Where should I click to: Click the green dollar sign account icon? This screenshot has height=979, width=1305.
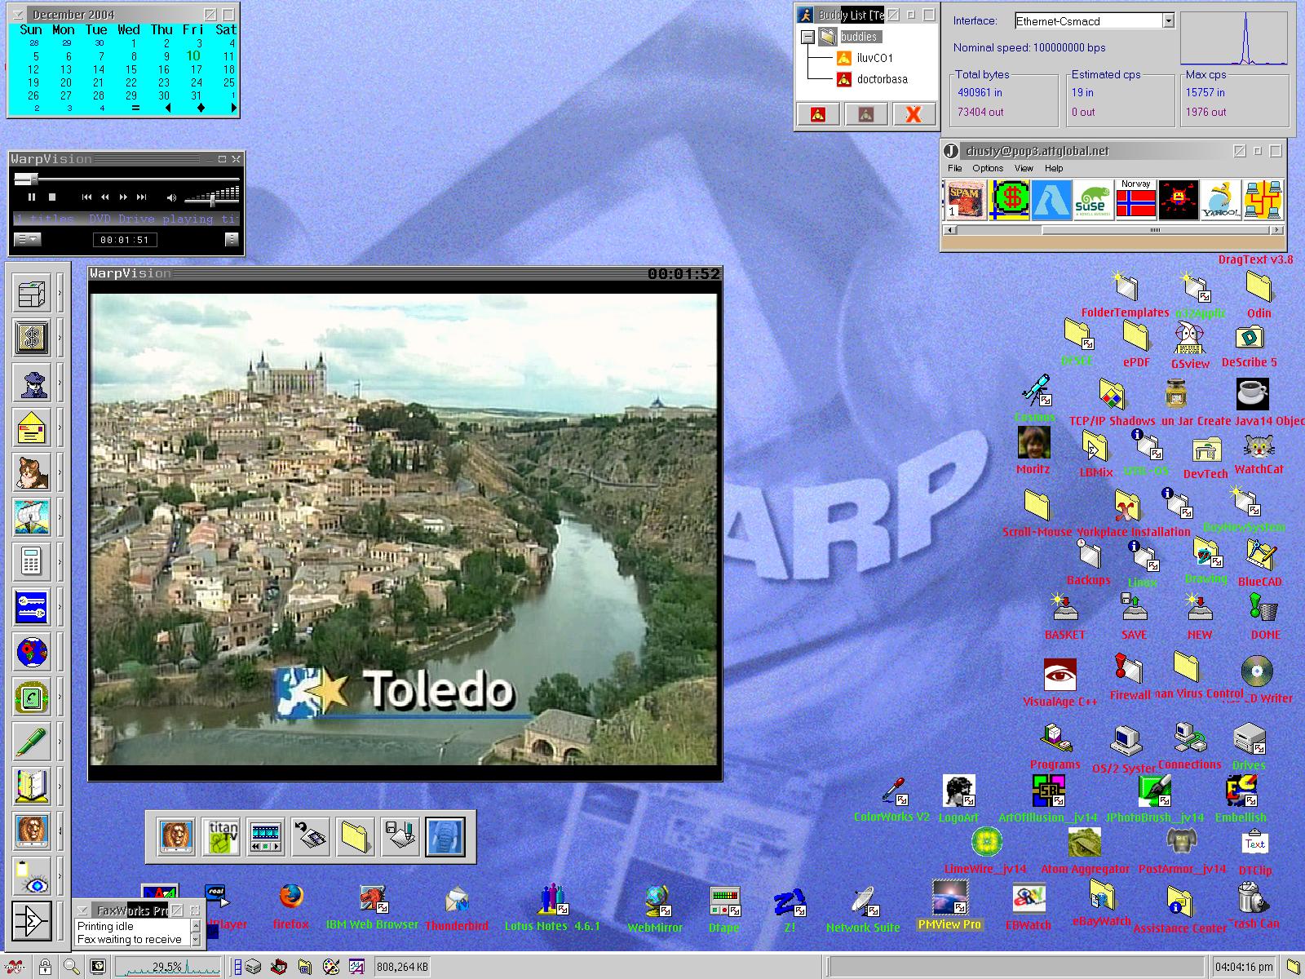[x=1008, y=200]
